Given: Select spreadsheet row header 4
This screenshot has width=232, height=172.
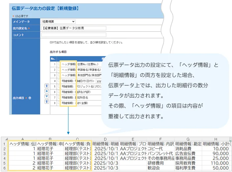Looking at the screenshot, I should 5,158.
